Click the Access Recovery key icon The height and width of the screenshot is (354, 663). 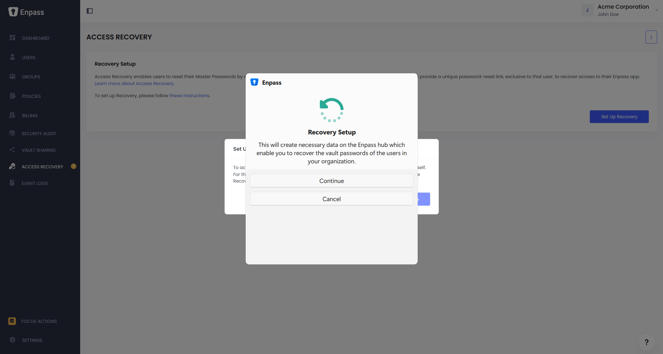point(12,166)
